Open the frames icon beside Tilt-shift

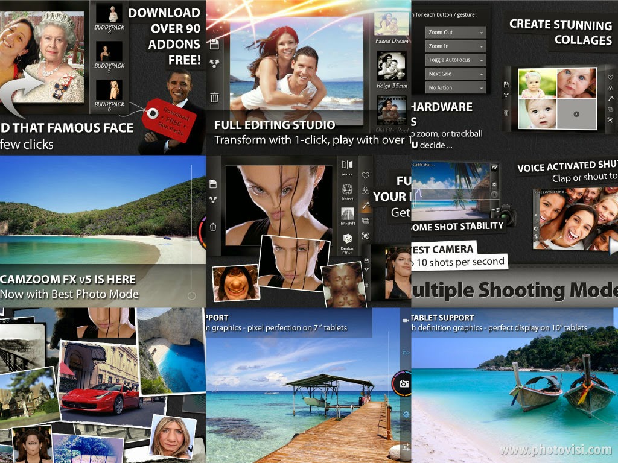tap(365, 221)
